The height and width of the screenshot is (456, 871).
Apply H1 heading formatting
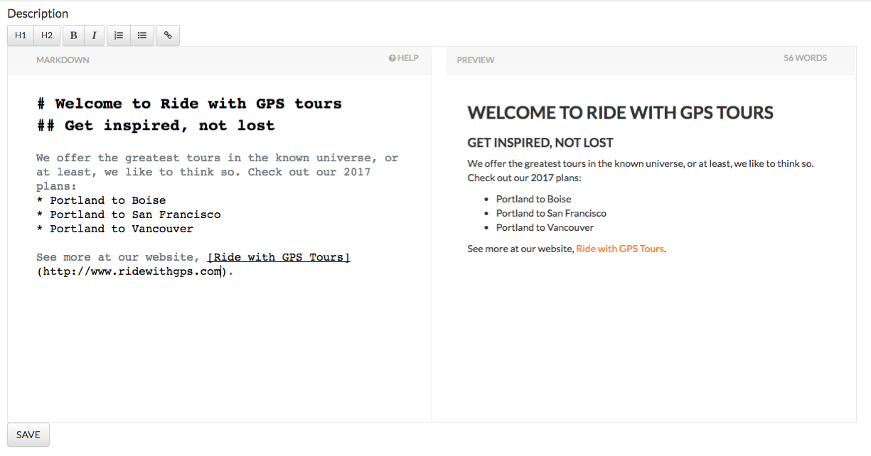point(21,36)
